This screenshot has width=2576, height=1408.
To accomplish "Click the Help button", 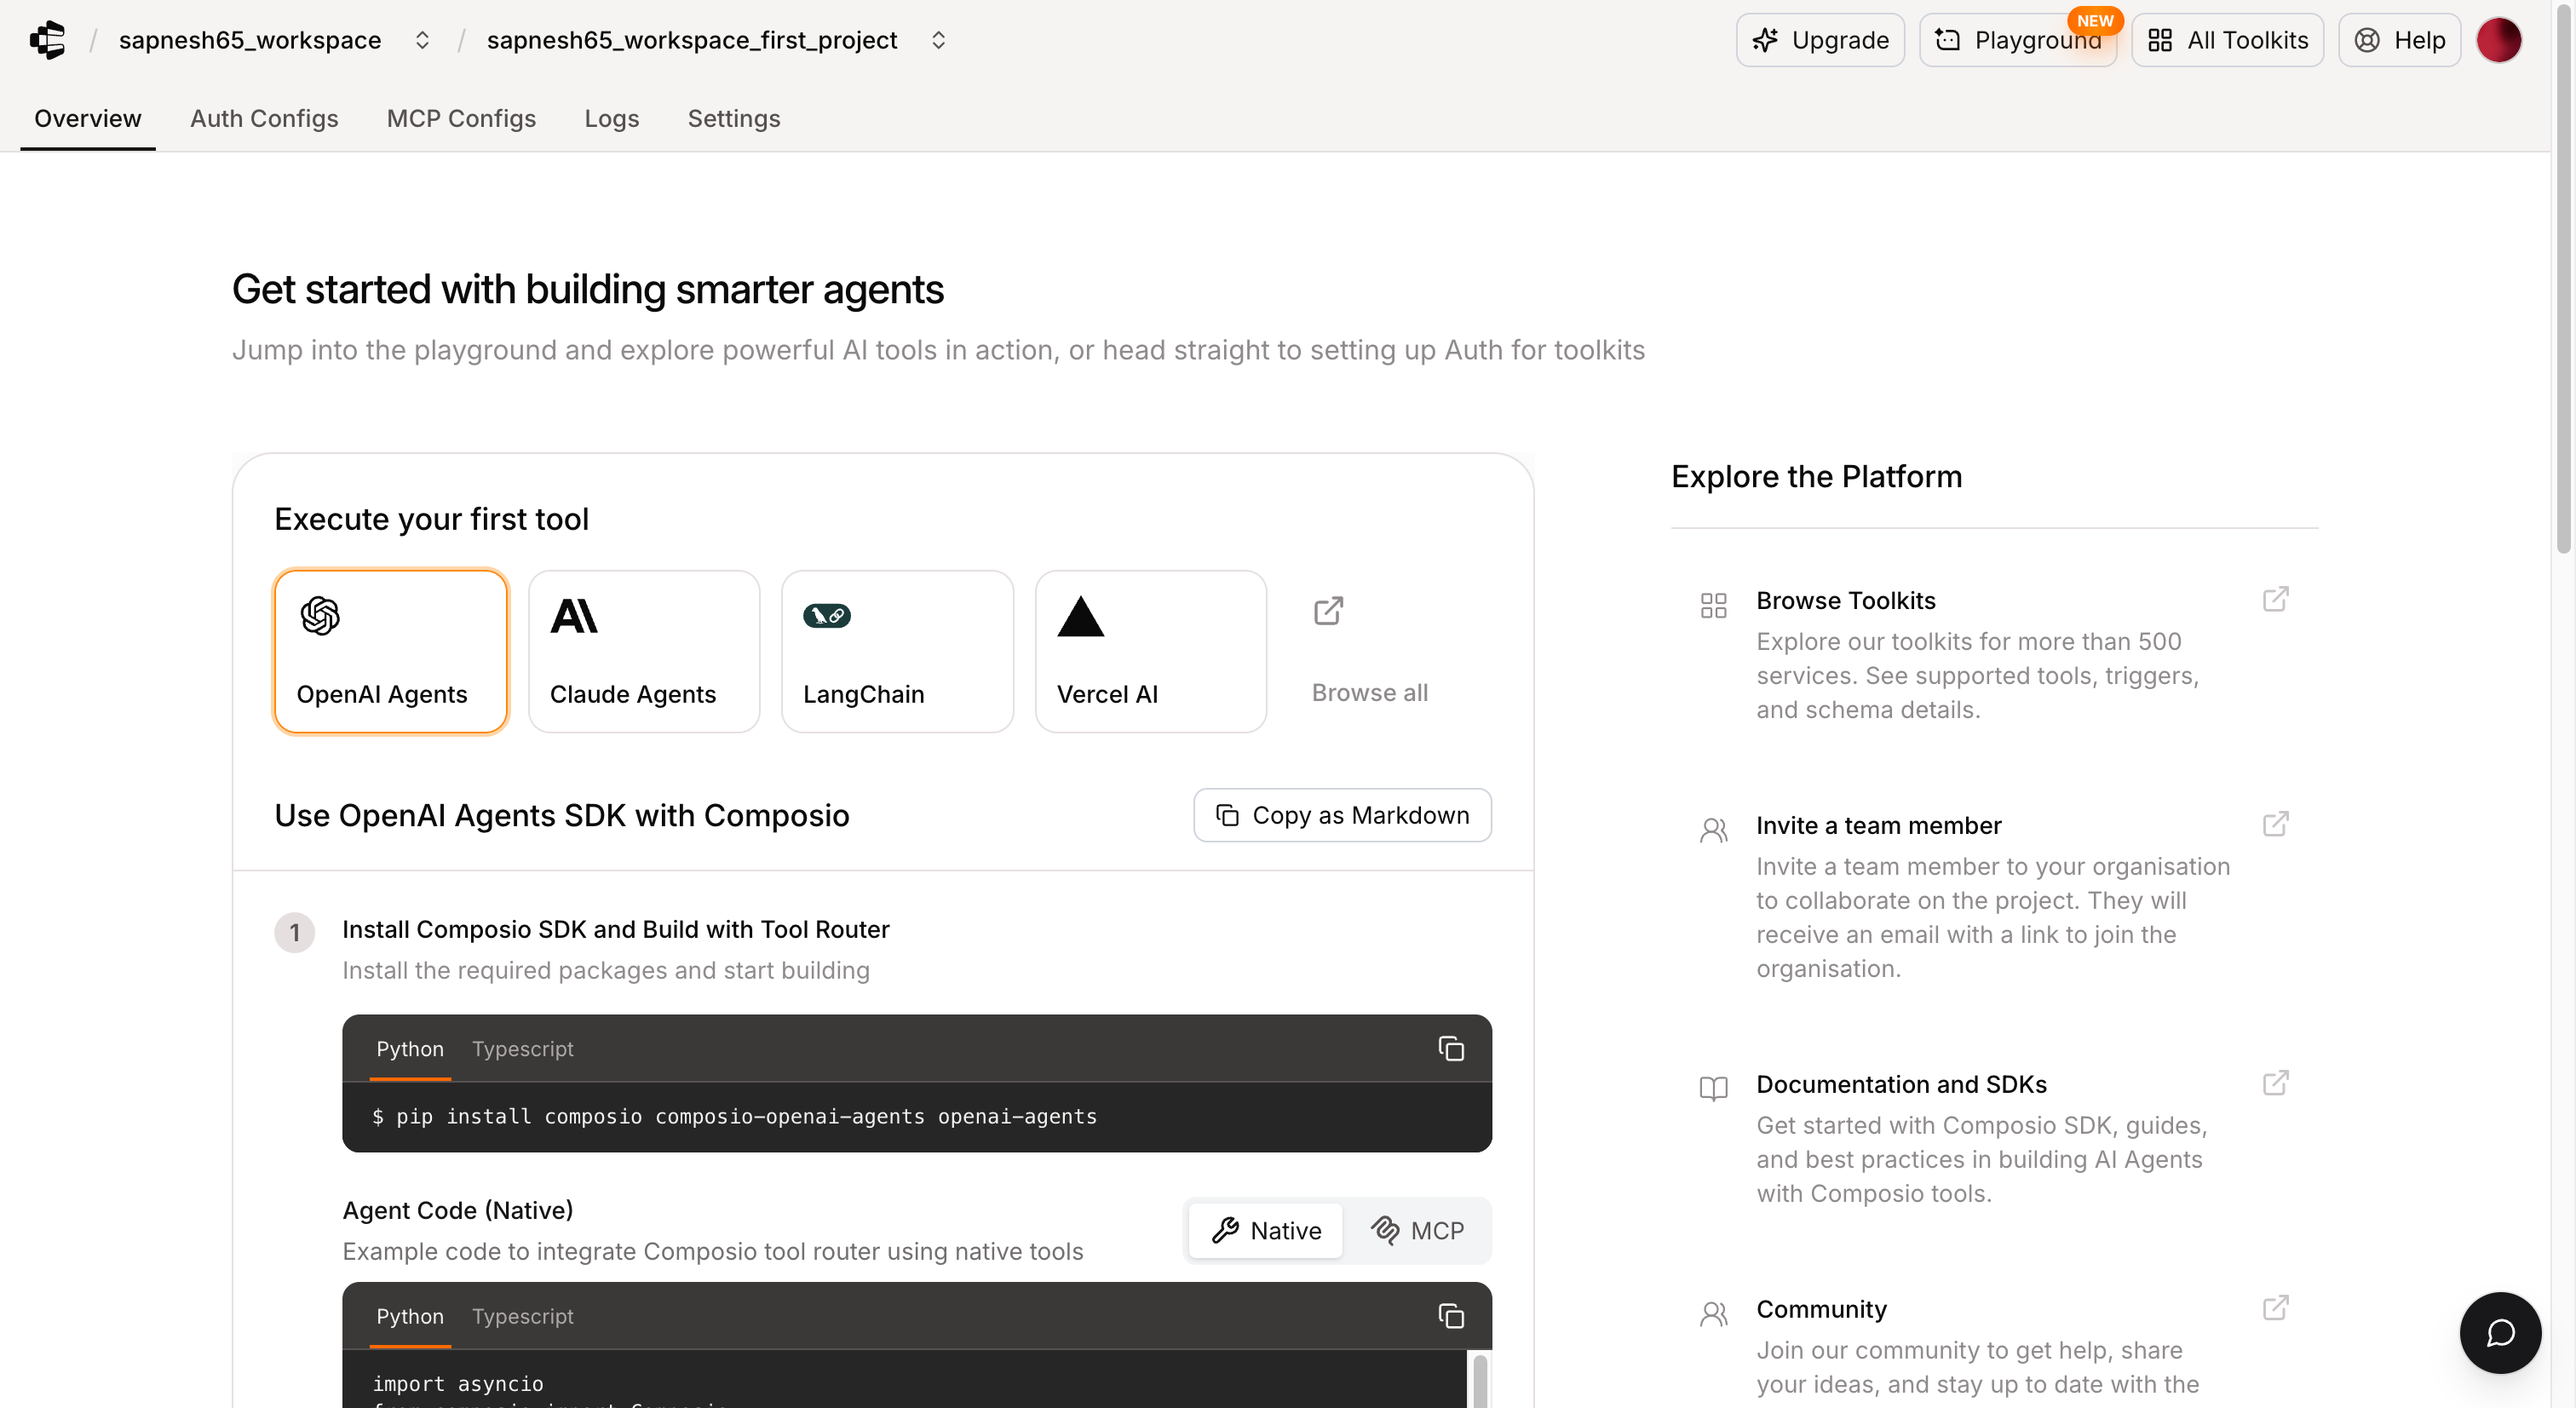I will click(x=2399, y=40).
